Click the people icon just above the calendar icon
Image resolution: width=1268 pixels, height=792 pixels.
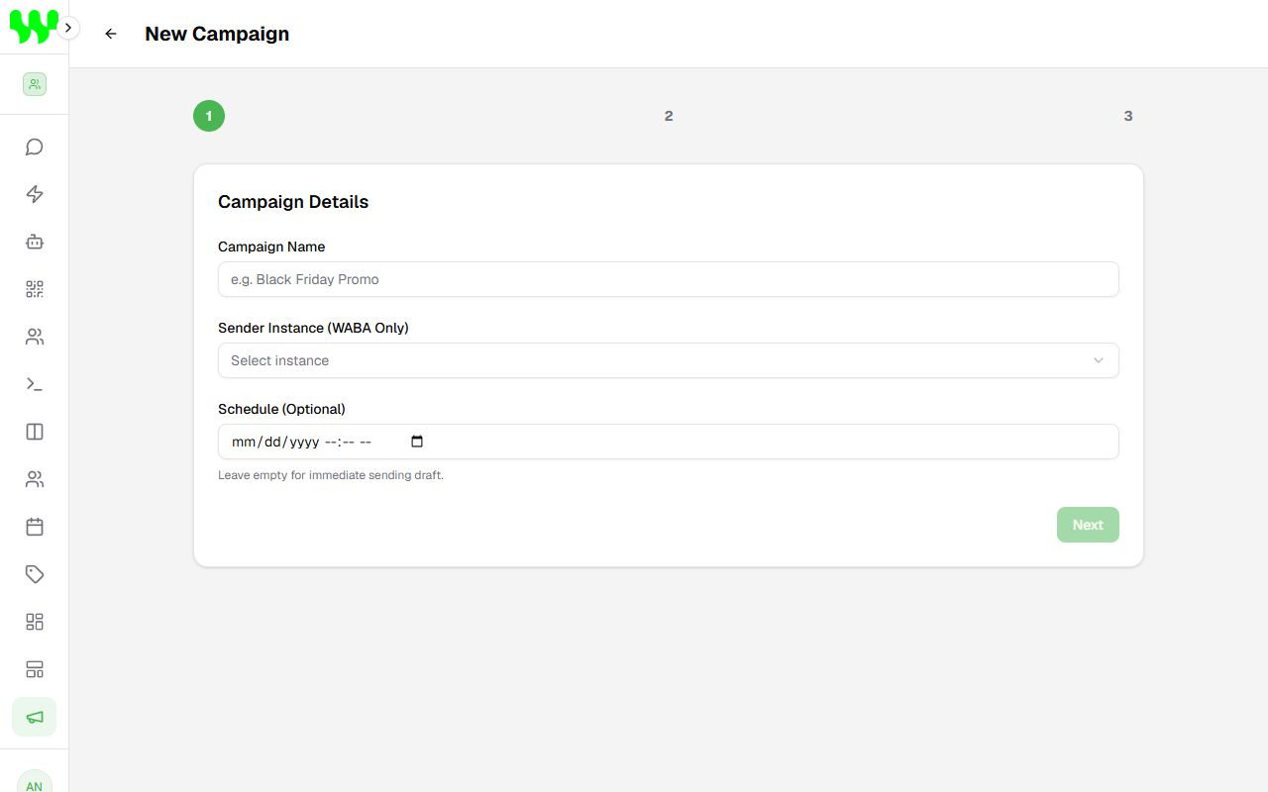pos(35,479)
